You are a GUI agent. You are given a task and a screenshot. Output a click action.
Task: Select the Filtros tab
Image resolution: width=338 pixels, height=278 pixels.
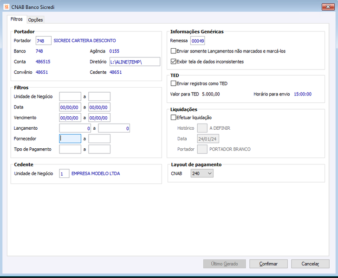coord(17,19)
